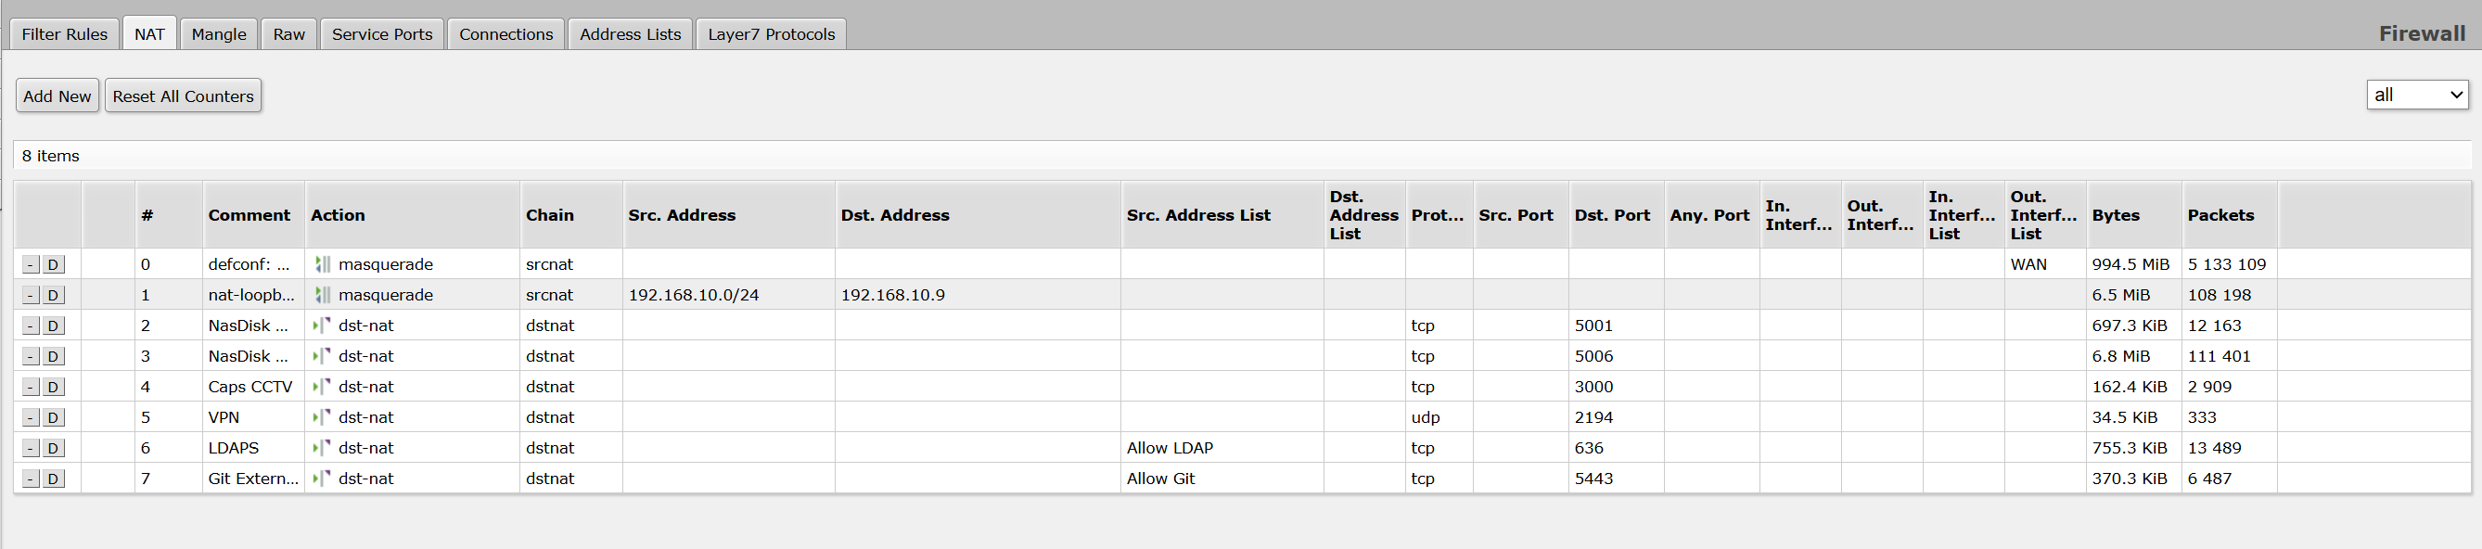Click the masquerade icon on rule 0

323,264
